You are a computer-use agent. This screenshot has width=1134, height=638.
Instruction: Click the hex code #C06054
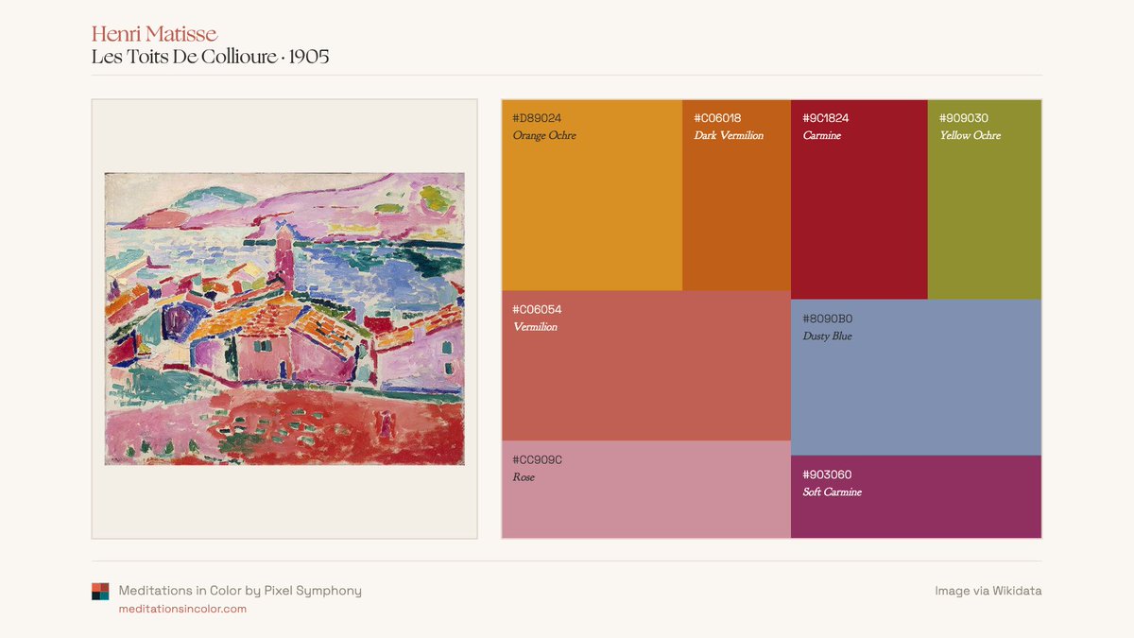click(537, 309)
